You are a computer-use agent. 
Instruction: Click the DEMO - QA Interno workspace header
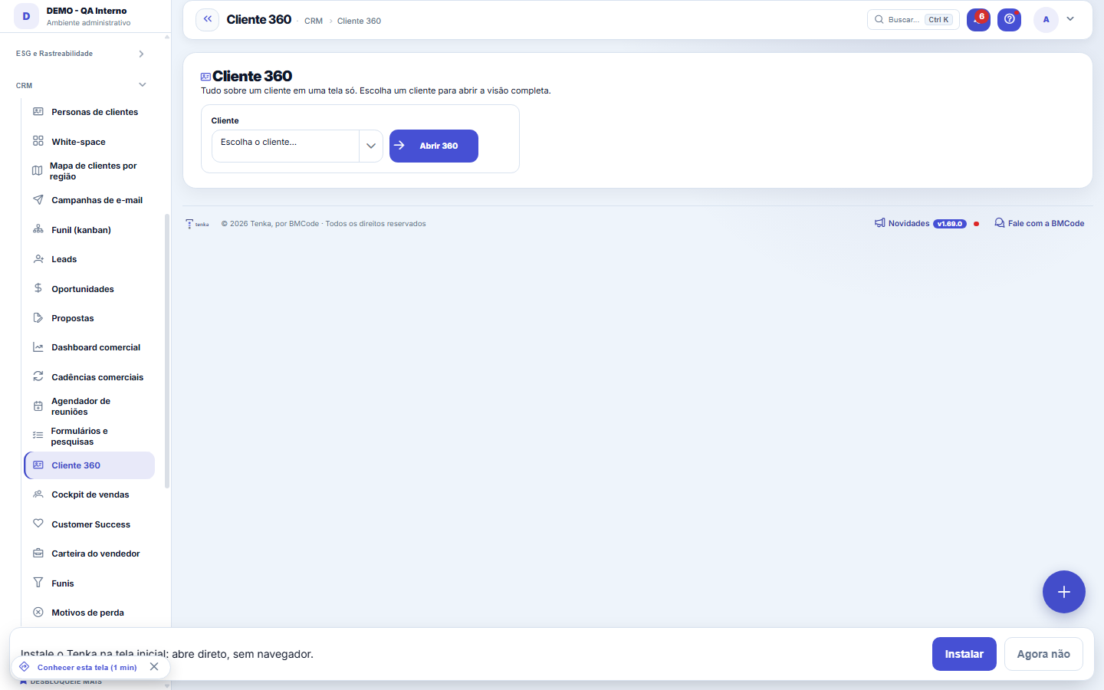pos(85,16)
